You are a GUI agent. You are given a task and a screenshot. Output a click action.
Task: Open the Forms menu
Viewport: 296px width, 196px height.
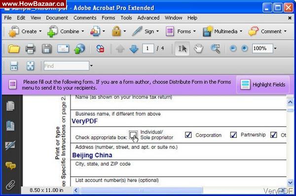pos(109,18)
